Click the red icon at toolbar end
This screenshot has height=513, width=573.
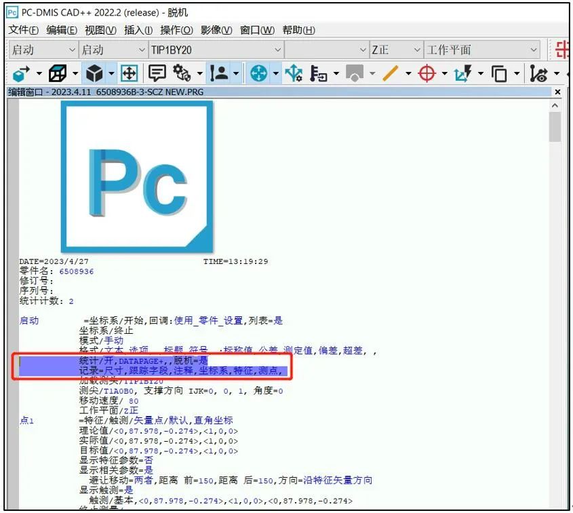(x=563, y=50)
